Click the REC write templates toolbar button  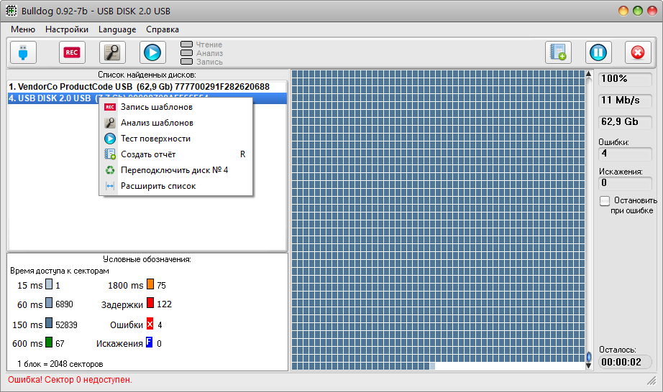pyautogui.click(x=72, y=52)
